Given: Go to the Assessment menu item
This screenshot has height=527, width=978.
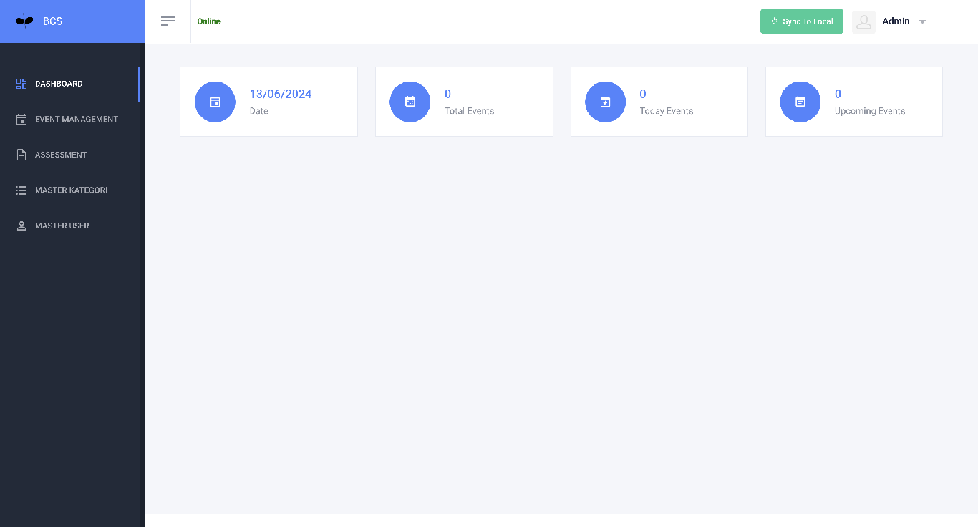Looking at the screenshot, I should coord(61,155).
